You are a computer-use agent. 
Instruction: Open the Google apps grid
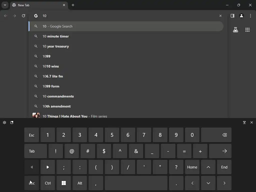247,30
